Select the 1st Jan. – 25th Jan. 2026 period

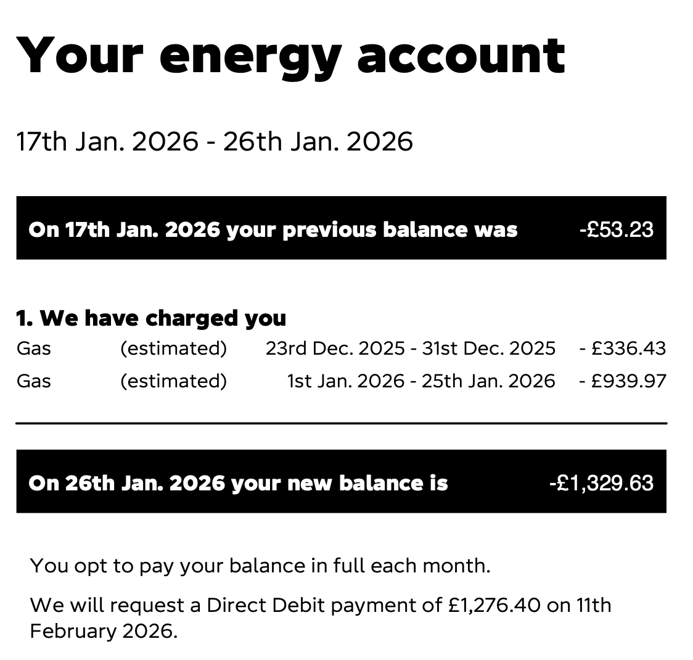coord(421,381)
